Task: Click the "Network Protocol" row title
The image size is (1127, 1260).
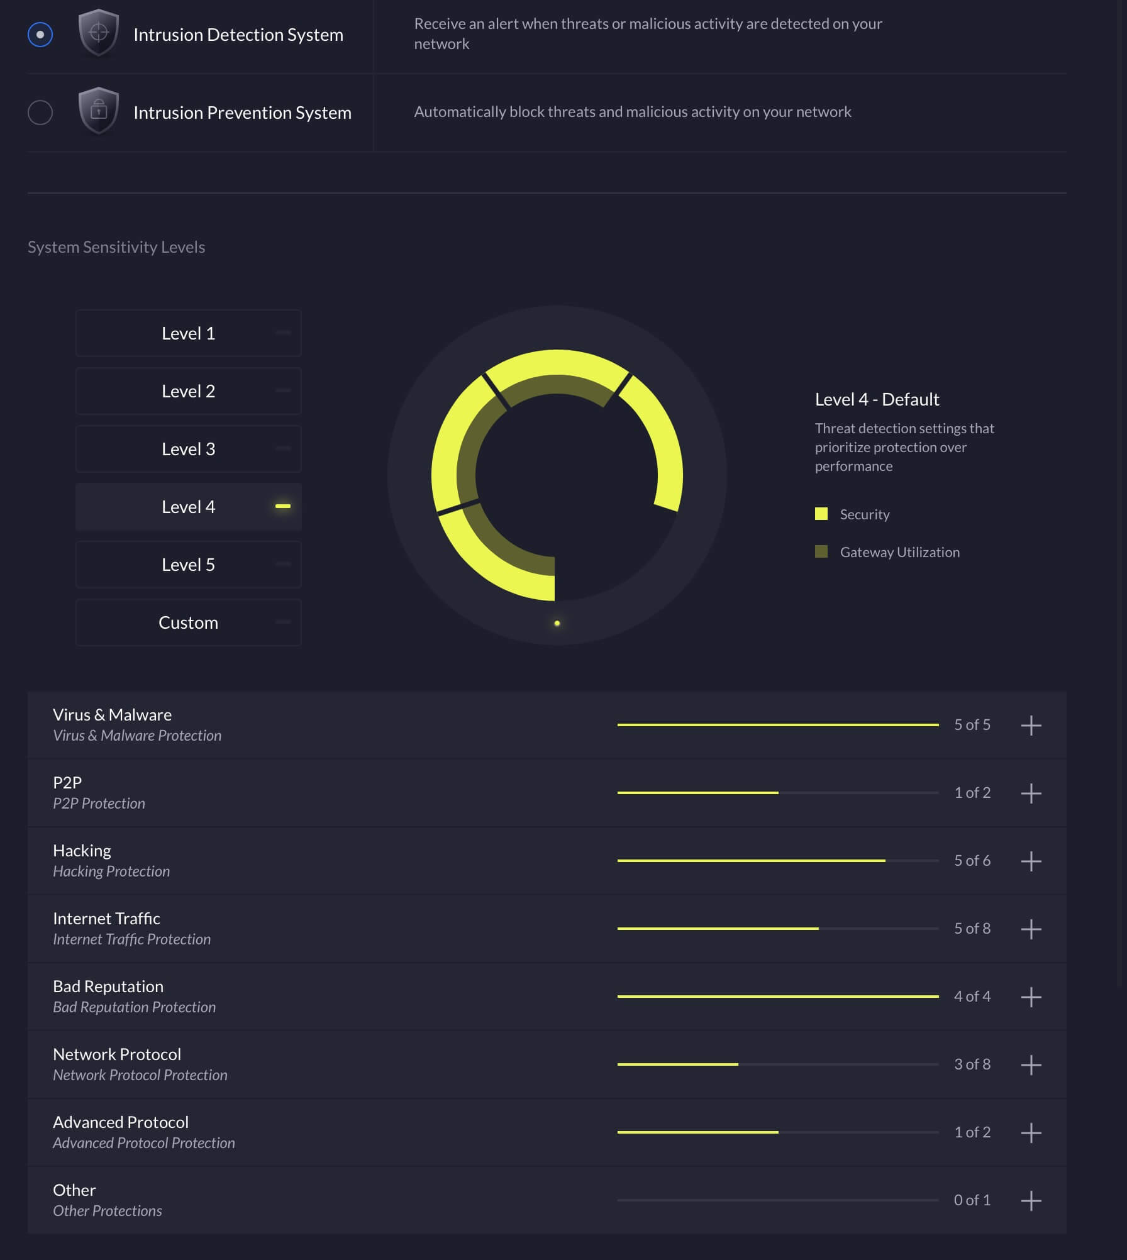Action: [117, 1054]
